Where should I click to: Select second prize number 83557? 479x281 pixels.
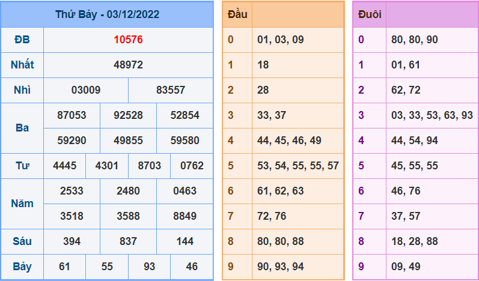[171, 90]
